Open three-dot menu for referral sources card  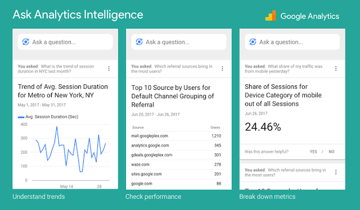click(222, 69)
